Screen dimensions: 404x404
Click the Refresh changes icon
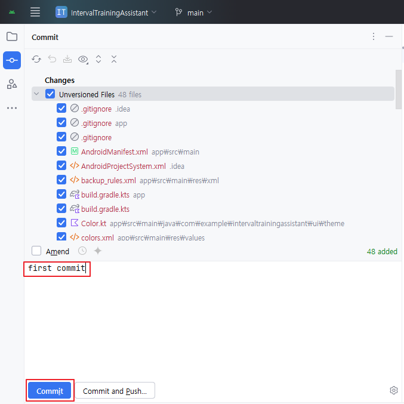click(36, 59)
